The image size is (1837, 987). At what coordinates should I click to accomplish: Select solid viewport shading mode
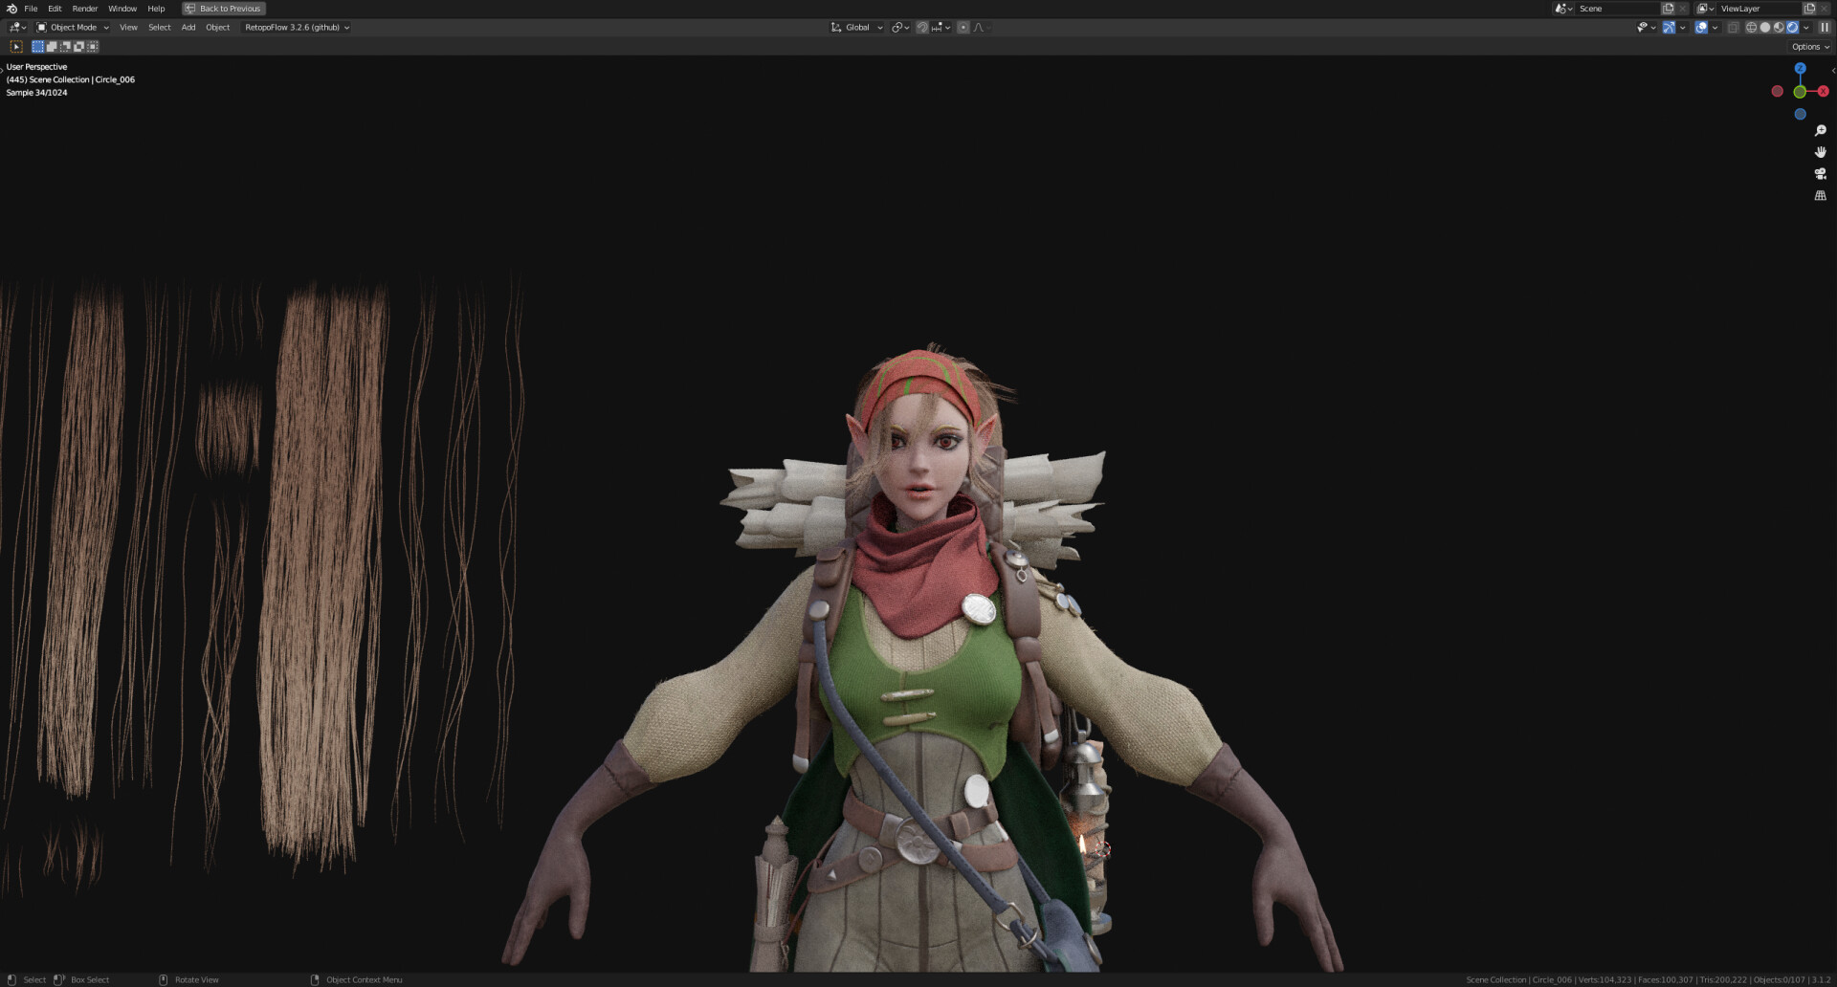pyautogui.click(x=1765, y=28)
